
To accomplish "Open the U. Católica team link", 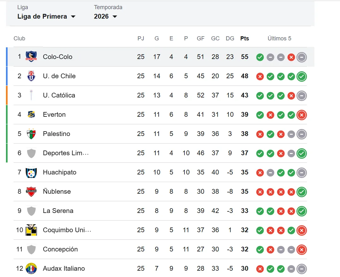I will tap(59, 95).
